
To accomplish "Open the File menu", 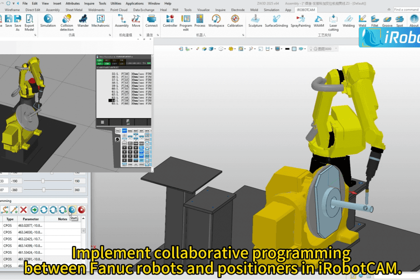I will point(25,4).
